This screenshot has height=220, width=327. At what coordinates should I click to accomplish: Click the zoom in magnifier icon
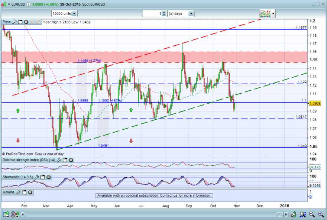tap(321, 214)
